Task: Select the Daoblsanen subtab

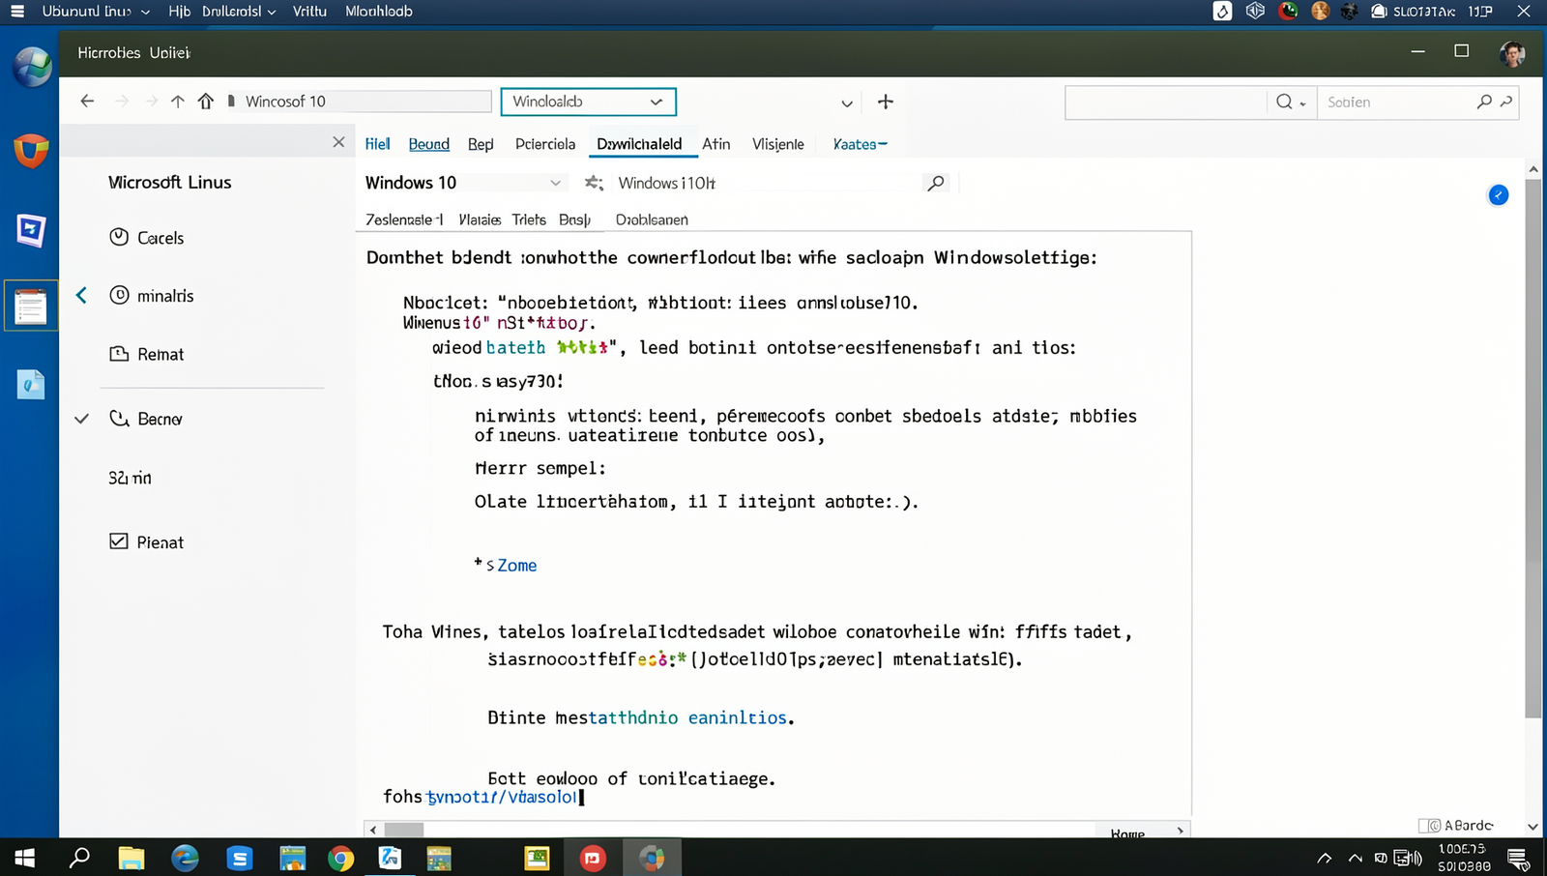Action: pyautogui.click(x=652, y=219)
